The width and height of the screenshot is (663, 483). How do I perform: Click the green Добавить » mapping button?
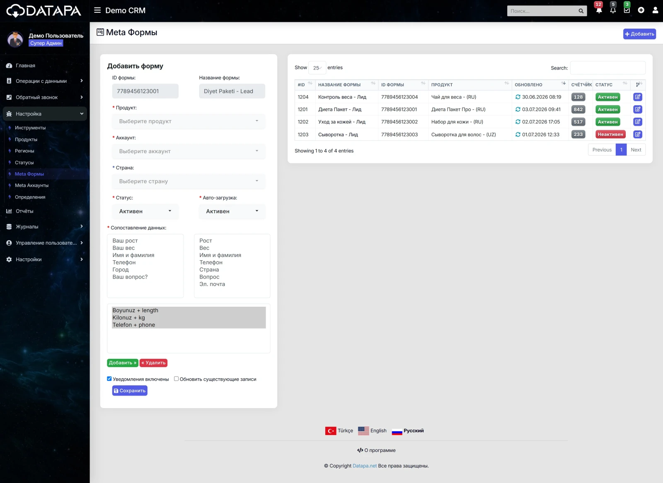[x=123, y=363]
